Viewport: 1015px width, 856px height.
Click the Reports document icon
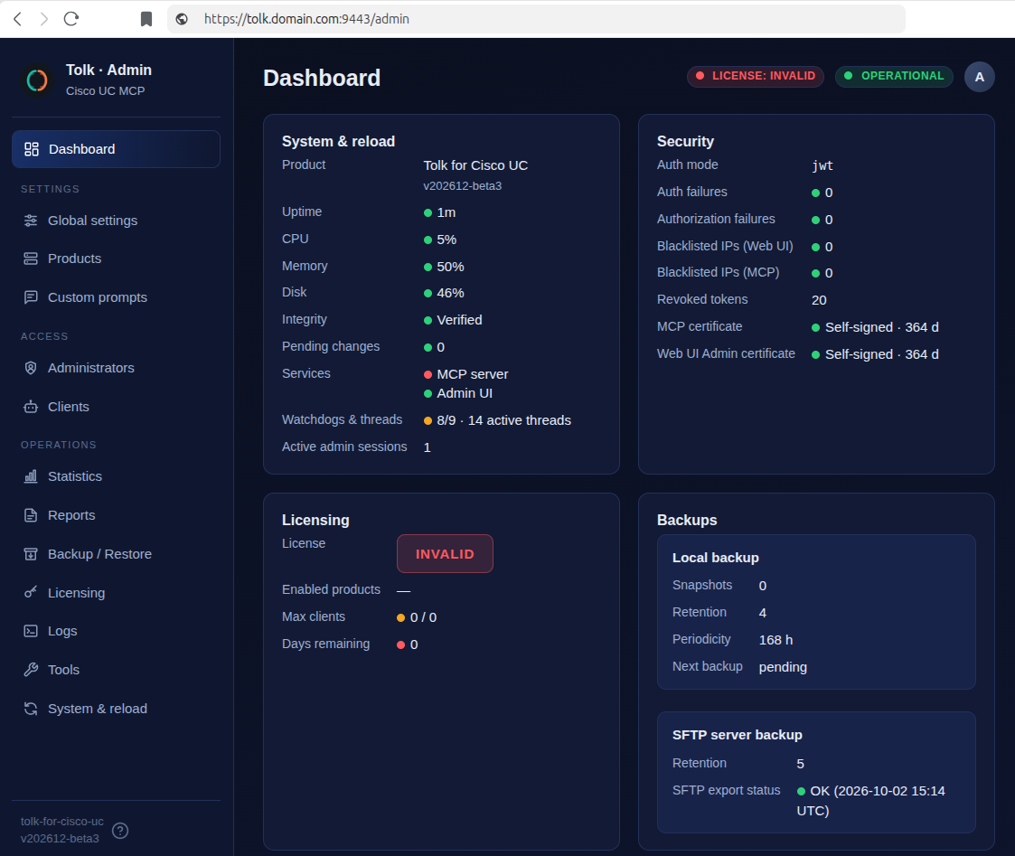[x=31, y=515]
